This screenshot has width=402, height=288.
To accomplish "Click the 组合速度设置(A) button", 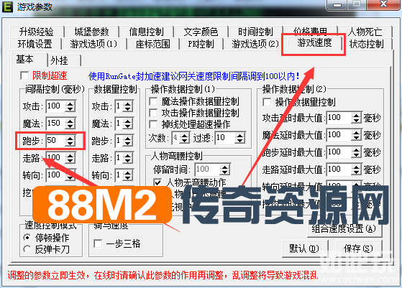I will pos(344,228).
